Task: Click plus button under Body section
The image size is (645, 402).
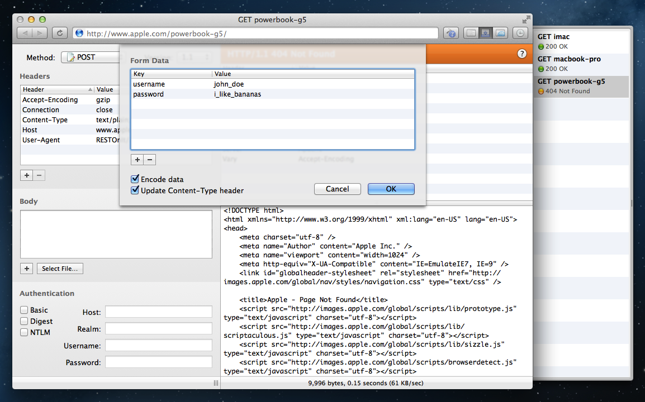Action: [x=26, y=269]
